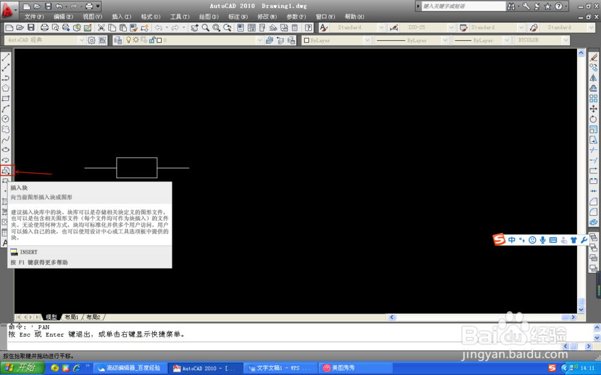Select the Chamfer tool
The image size is (601, 375).
click(593, 201)
